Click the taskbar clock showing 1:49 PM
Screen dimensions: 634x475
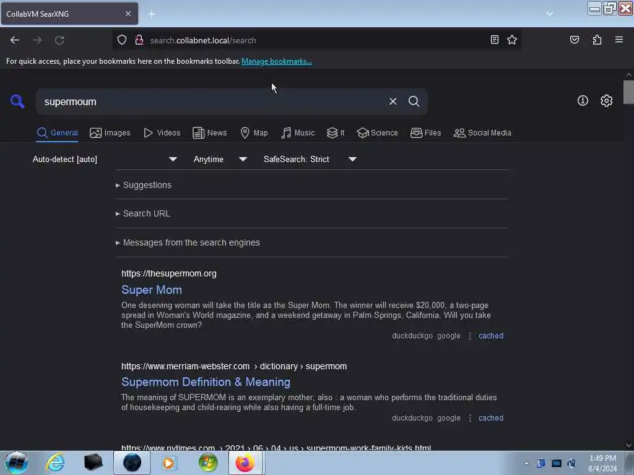[602, 463]
